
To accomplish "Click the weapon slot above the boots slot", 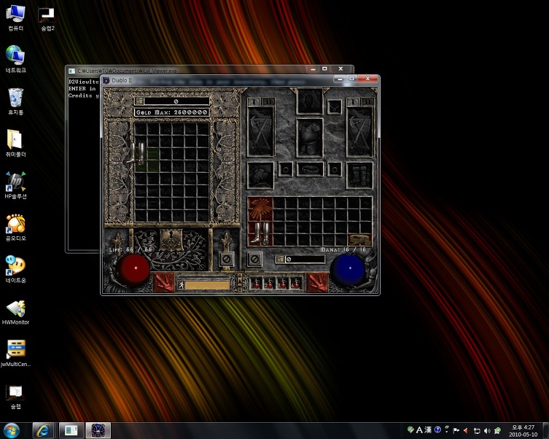I will (359, 132).
